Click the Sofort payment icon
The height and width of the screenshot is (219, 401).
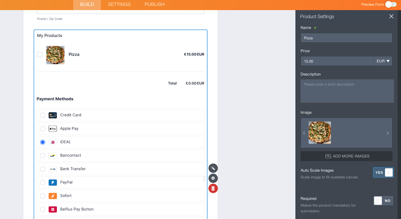pos(53,196)
